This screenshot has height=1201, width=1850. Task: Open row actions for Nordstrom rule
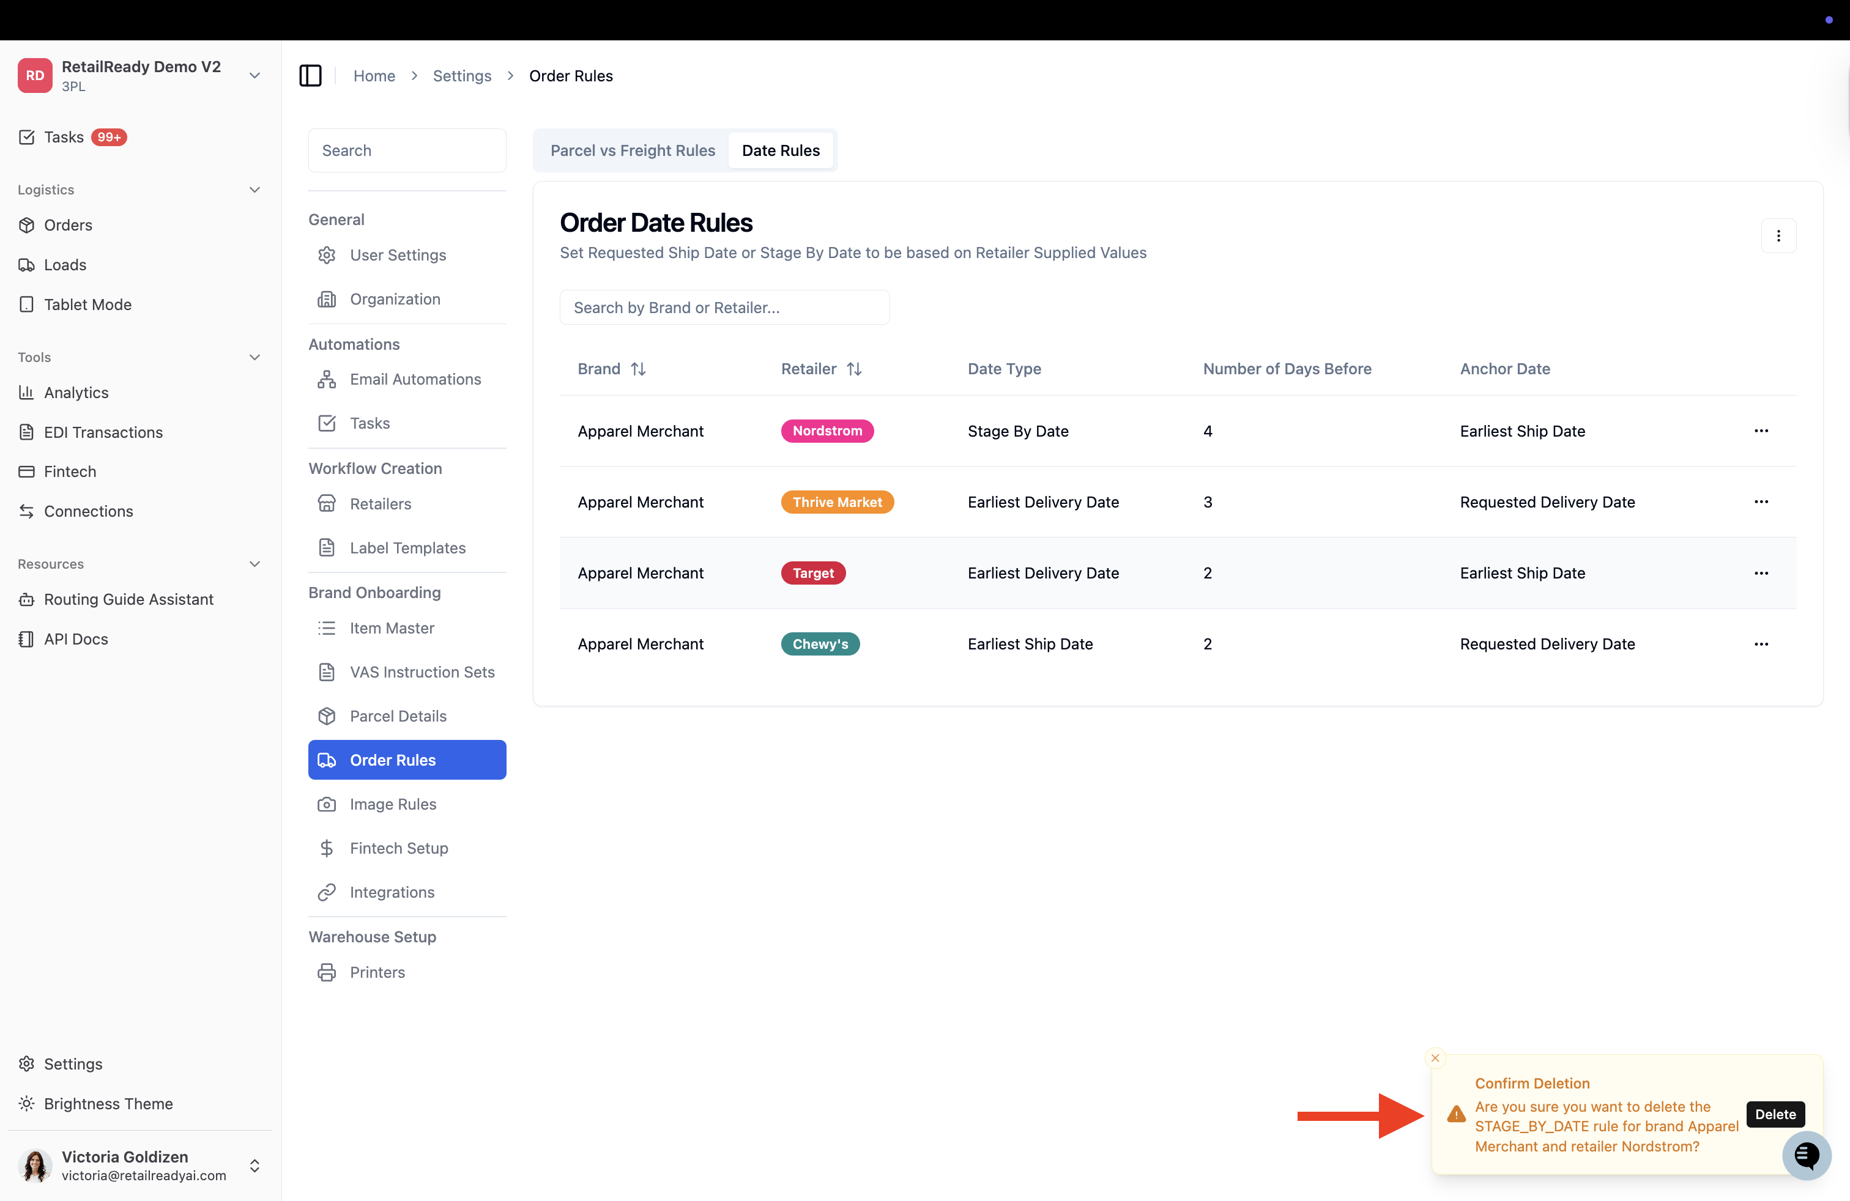tap(1761, 431)
